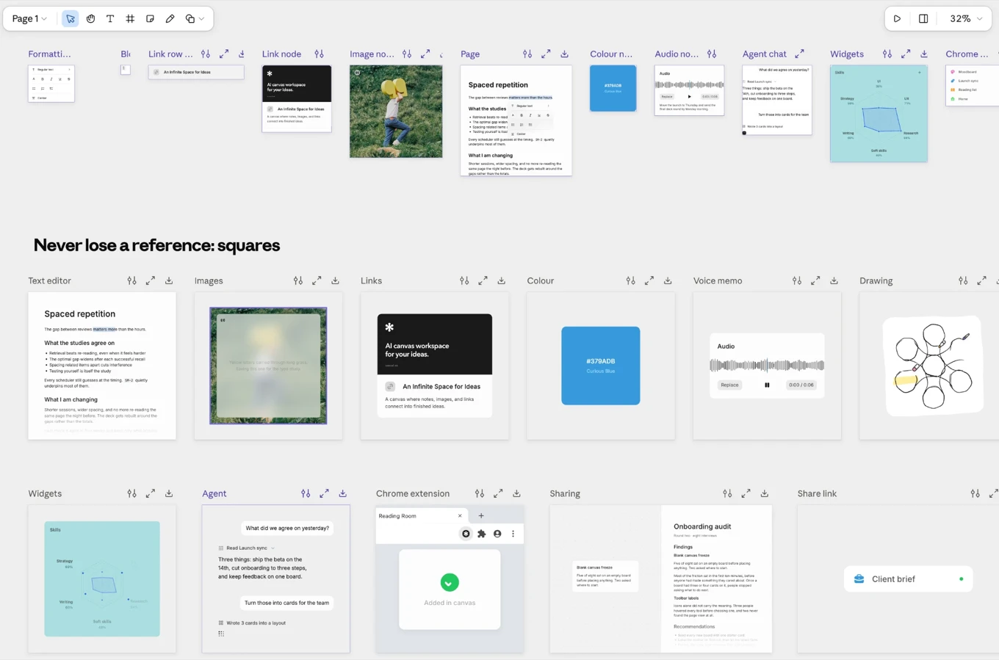Expand the Agent chat frame
The width and height of the screenshot is (999, 660).
tap(799, 54)
